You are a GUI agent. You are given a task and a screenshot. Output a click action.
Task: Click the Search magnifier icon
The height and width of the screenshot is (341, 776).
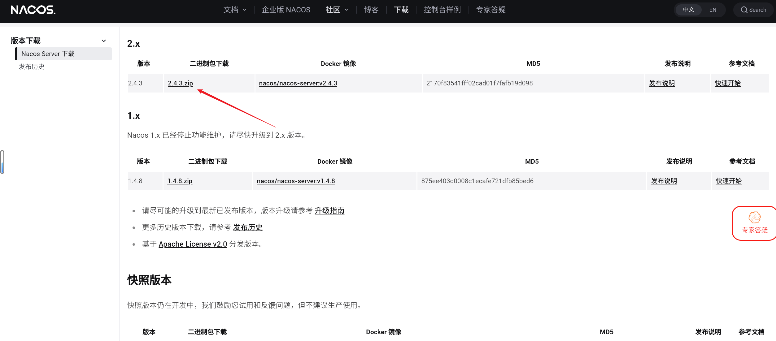point(744,10)
